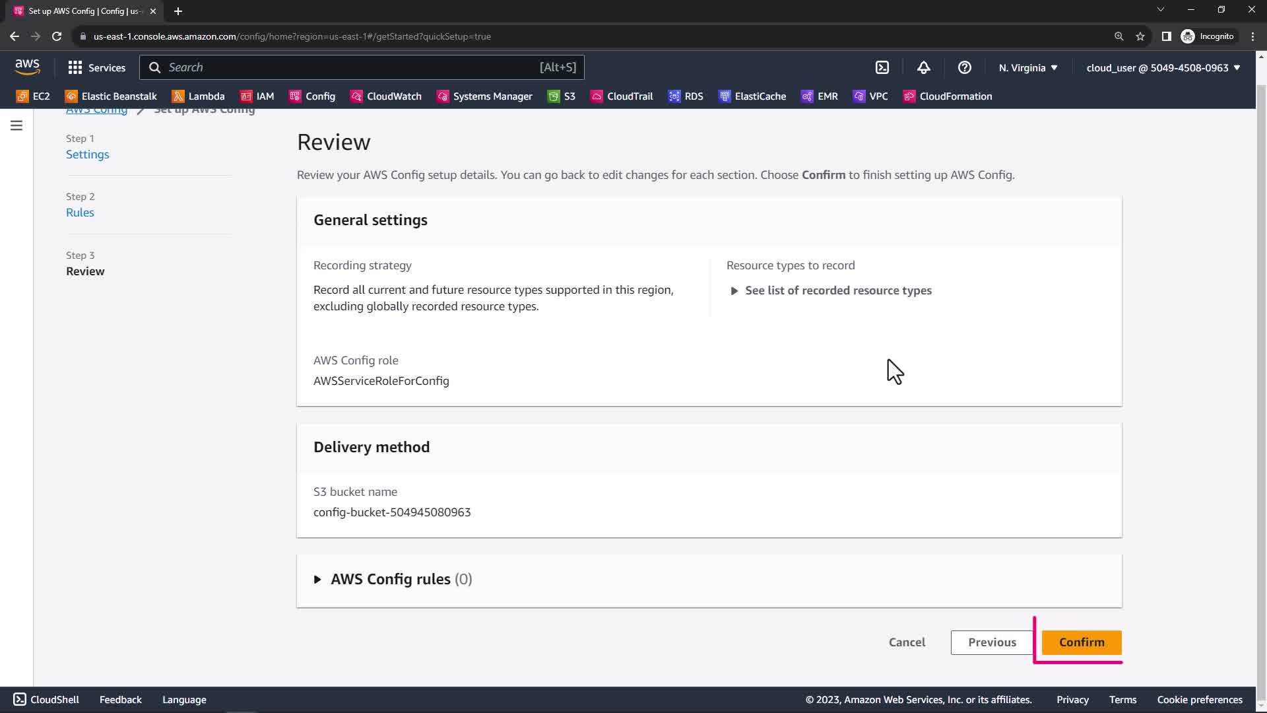Image resolution: width=1267 pixels, height=713 pixels.
Task: Open the cloud_user account dropdown
Action: [1163, 67]
